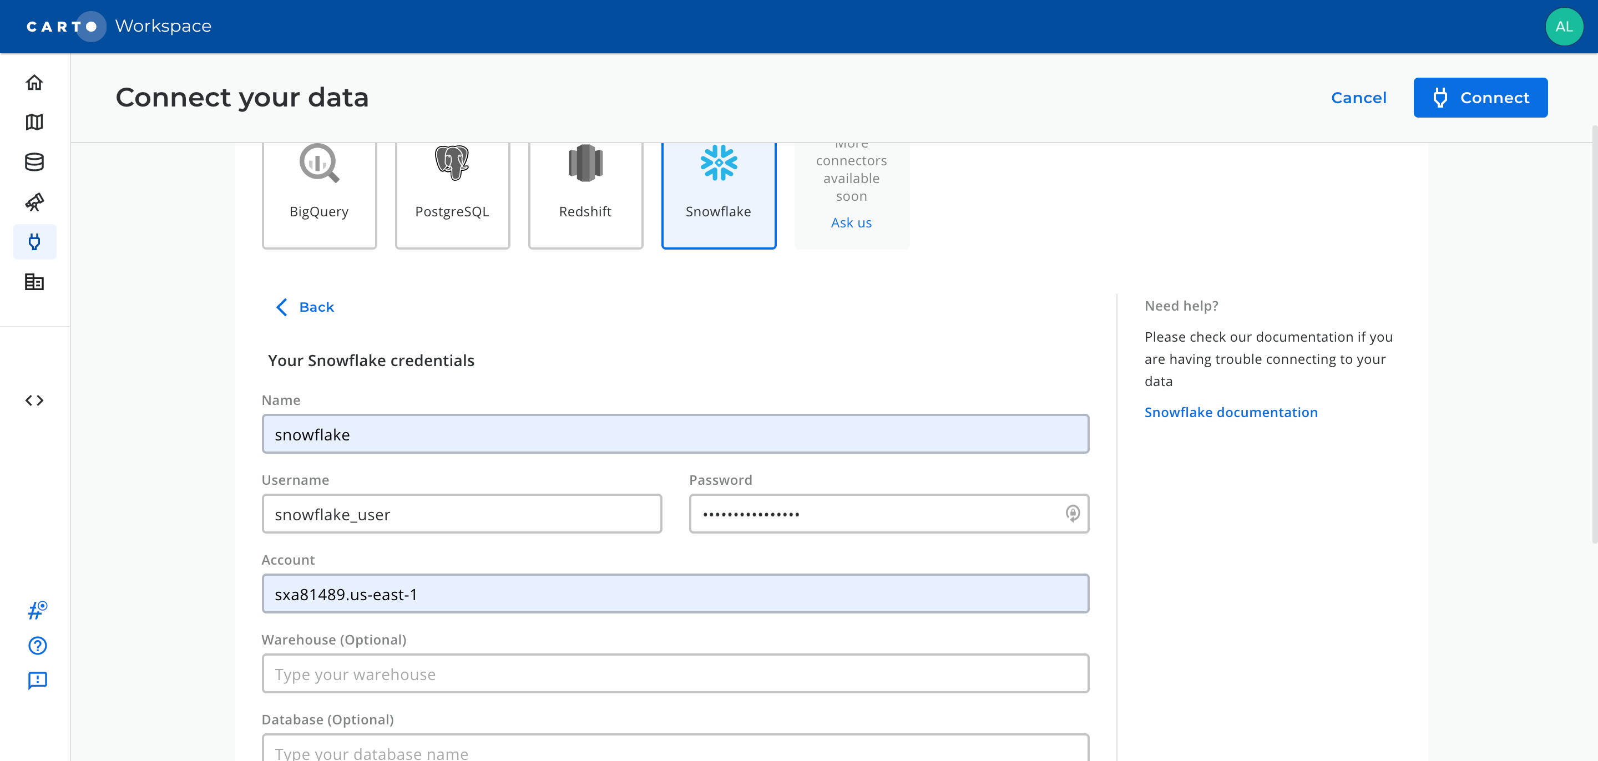Select the Snowflake connector card
This screenshot has width=1598, height=761.
[x=719, y=195]
